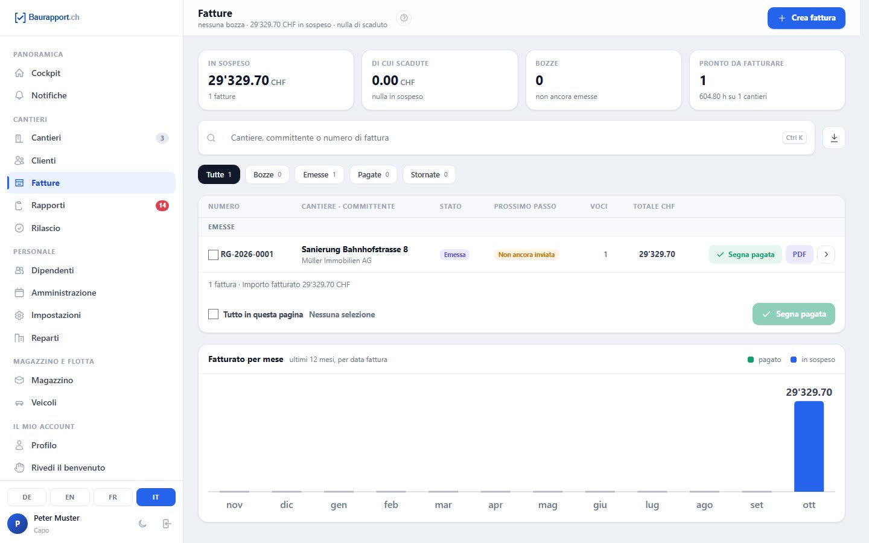
Task: Click the Amministrazione calendar icon
Action: click(19, 293)
